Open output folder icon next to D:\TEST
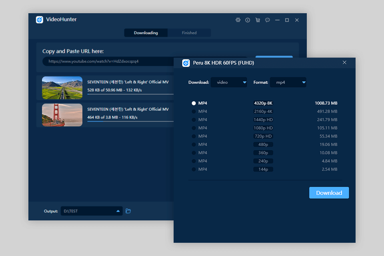 (x=128, y=211)
